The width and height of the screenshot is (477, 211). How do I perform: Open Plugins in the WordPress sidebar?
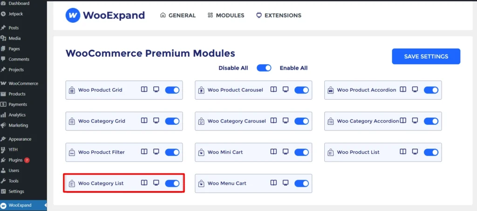(x=15, y=160)
